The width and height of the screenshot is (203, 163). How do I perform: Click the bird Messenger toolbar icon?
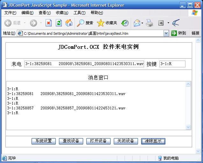(x=176, y=23)
